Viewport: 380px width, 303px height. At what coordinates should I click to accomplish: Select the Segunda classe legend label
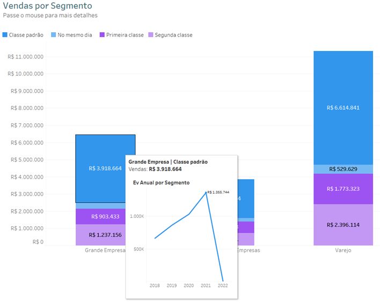click(x=173, y=35)
